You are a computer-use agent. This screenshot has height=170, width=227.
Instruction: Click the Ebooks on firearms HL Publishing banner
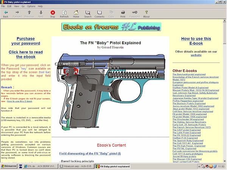[111, 27]
